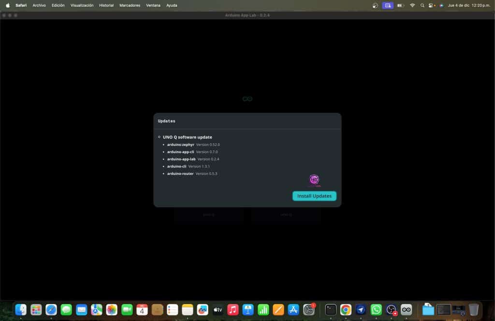Viewport: 495px width, 321px height.
Task: Select the arduino:zephyr Version 0.52.0 entry
Action: 193,145
